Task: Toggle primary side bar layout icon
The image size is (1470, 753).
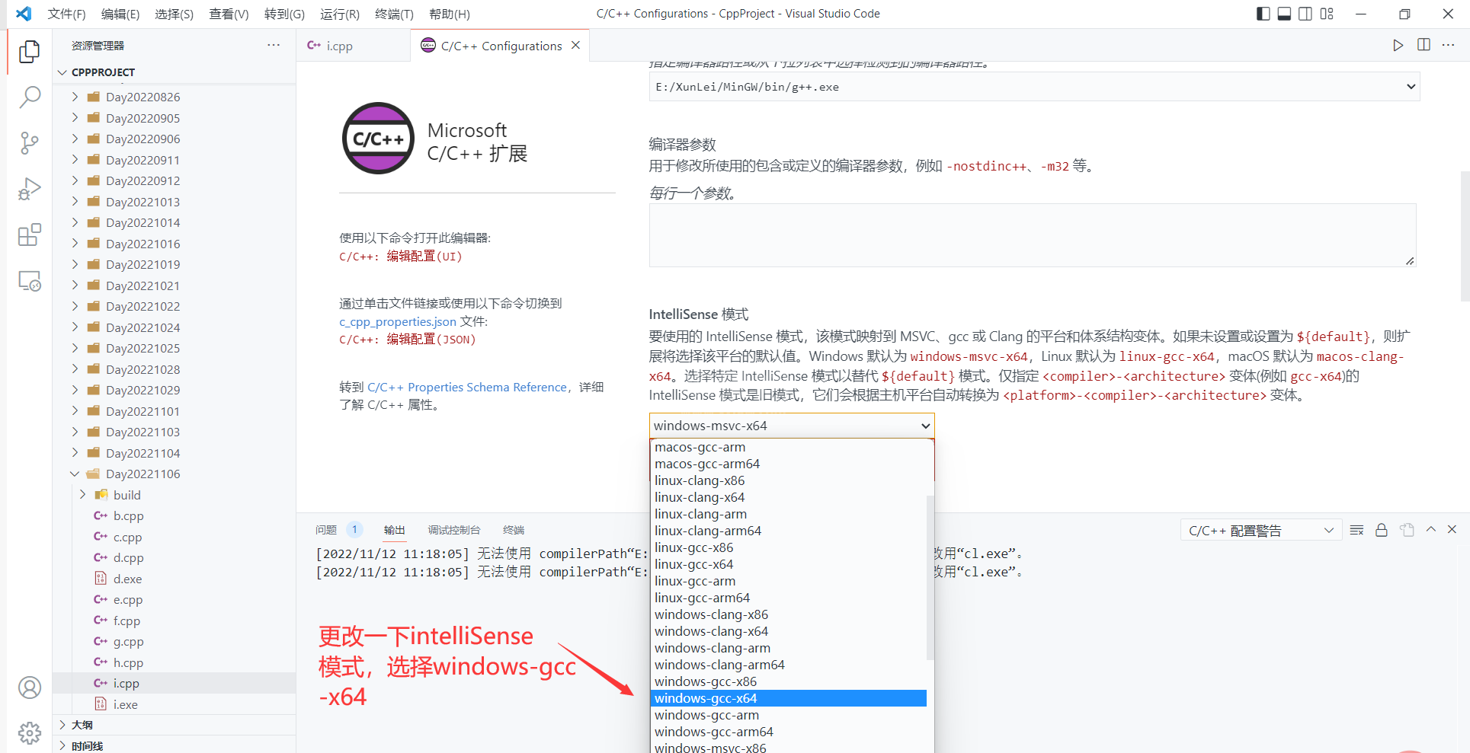Action: 1263,14
